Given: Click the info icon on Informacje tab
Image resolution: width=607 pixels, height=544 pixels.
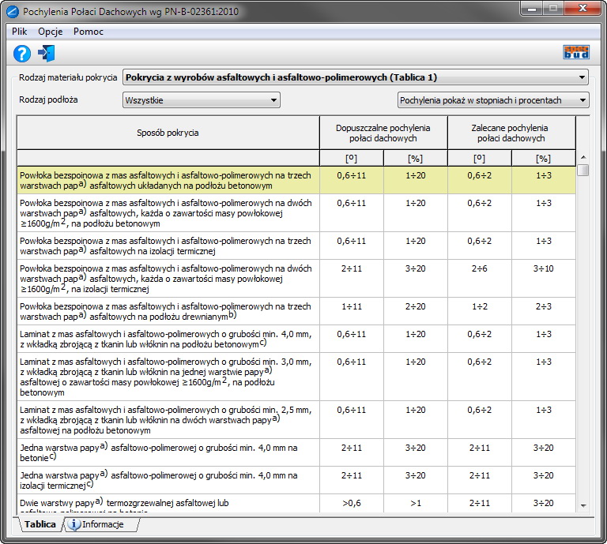Looking at the screenshot, I should (74, 525).
